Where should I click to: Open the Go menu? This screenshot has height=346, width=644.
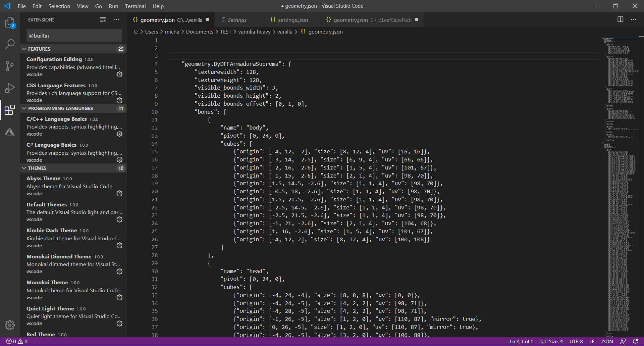tap(98, 6)
